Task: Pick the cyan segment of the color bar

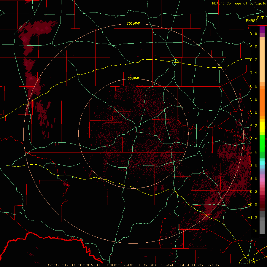Action: tap(262, 163)
